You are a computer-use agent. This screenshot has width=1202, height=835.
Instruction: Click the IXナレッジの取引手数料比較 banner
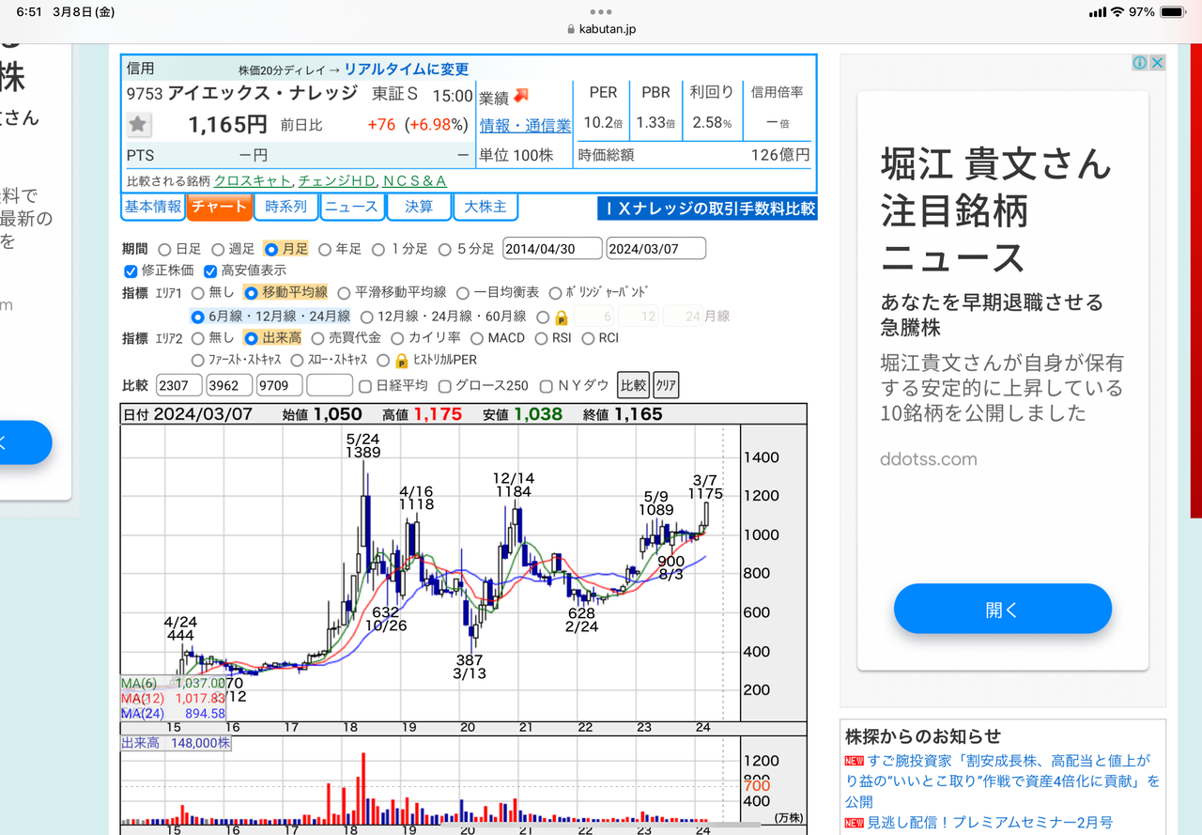click(x=707, y=209)
